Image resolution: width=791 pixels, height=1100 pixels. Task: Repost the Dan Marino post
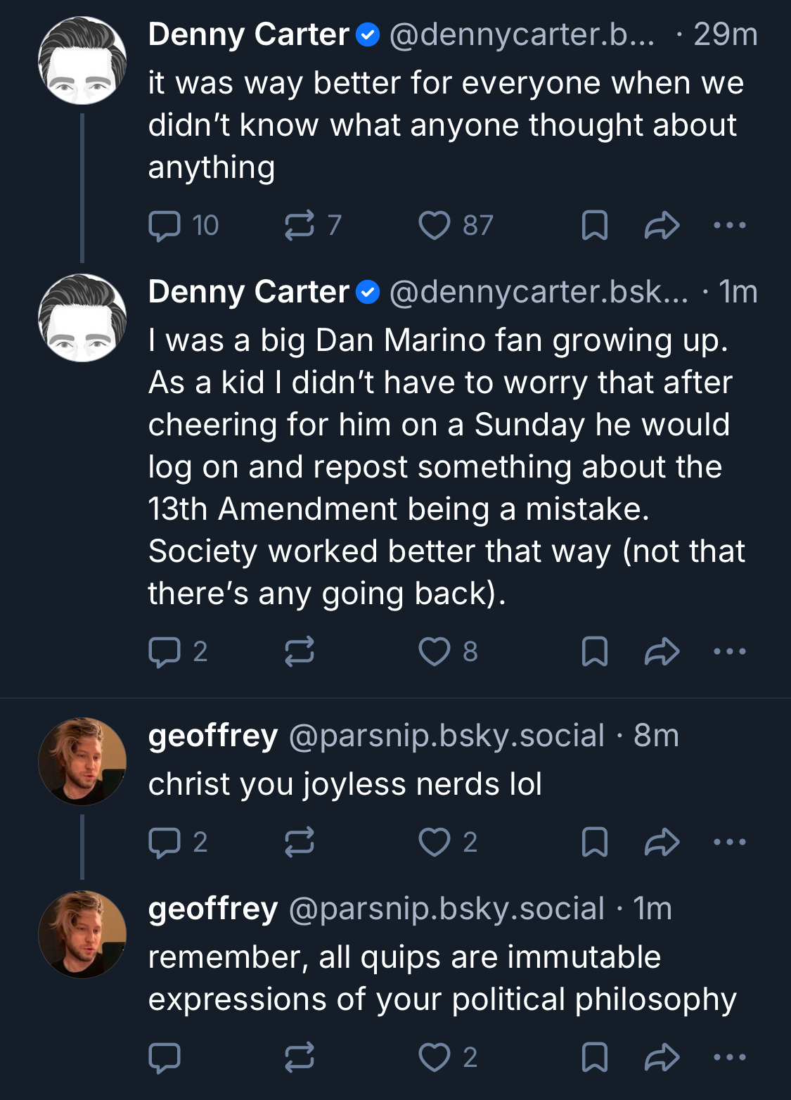pyautogui.click(x=300, y=652)
